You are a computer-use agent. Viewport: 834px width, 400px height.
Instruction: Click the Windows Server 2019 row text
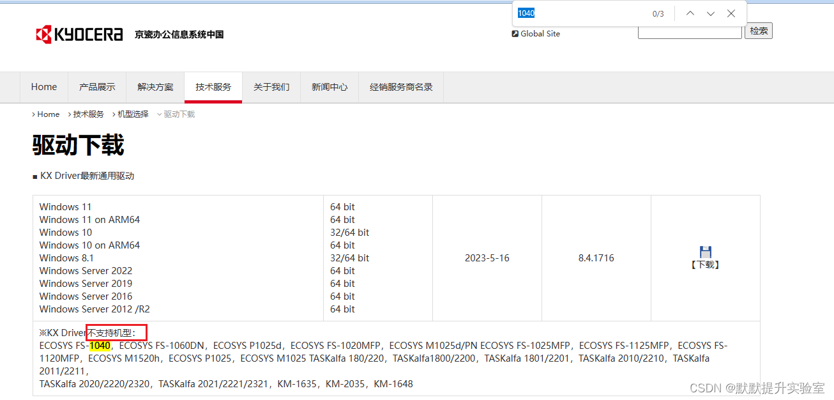[x=86, y=284]
